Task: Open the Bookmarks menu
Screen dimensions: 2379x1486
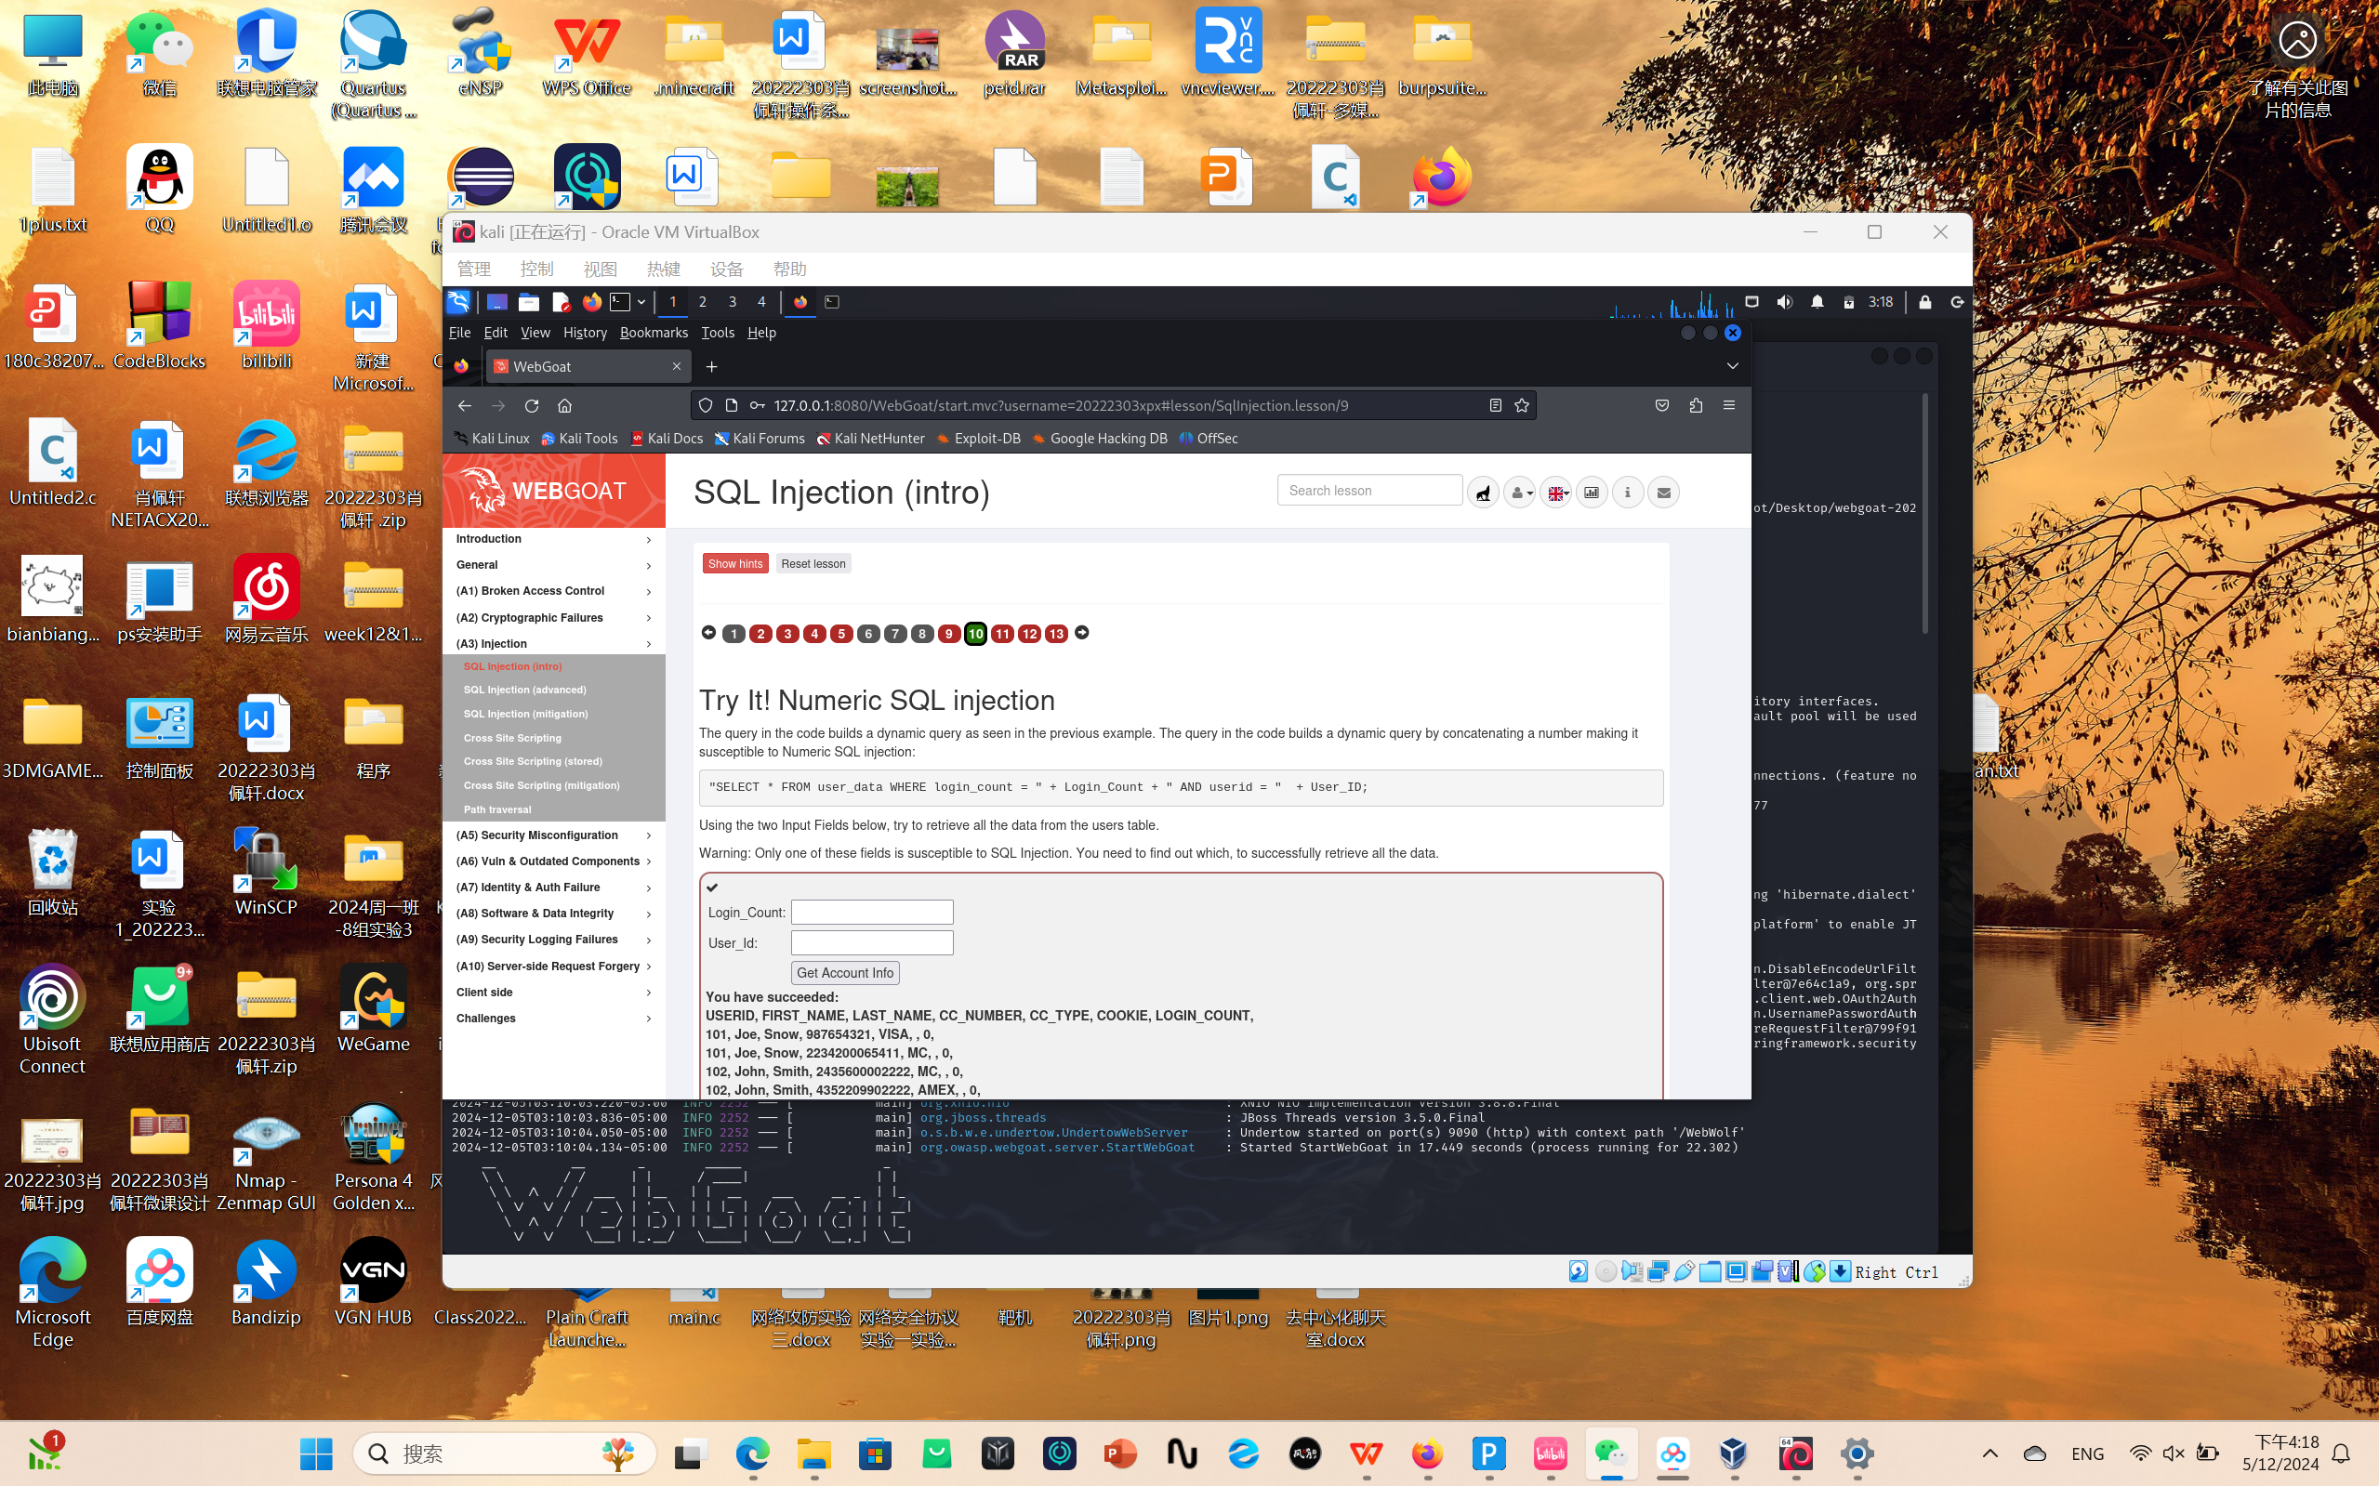Action: (654, 332)
